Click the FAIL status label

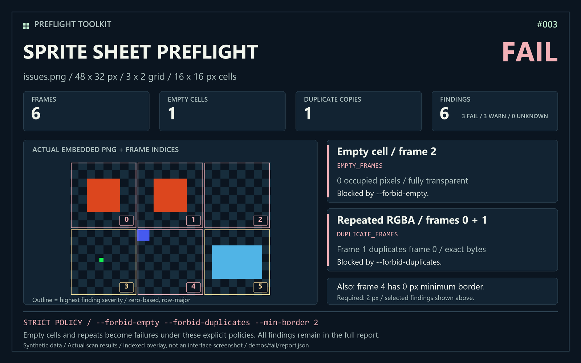tap(530, 52)
